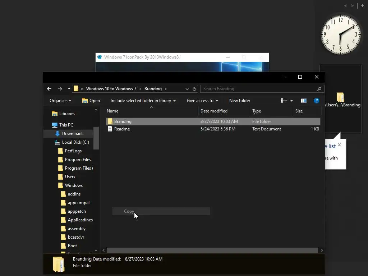Open apppatch folder in tree

coord(73,211)
